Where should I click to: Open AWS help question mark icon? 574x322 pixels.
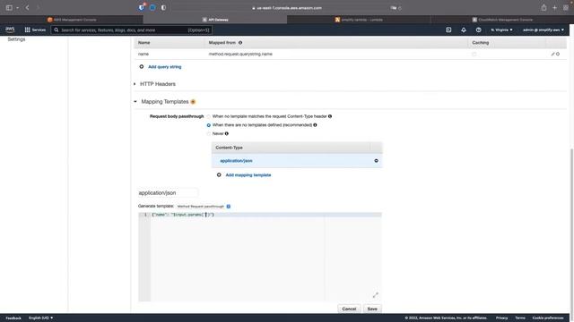(x=478, y=30)
